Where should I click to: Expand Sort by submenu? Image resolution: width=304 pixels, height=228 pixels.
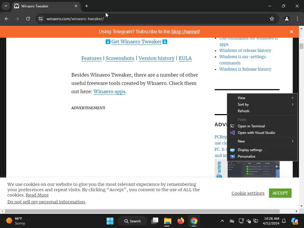click(x=262, y=104)
